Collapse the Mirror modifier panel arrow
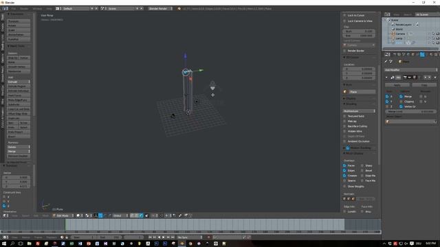The height and width of the screenshot is (247, 440). point(386,78)
